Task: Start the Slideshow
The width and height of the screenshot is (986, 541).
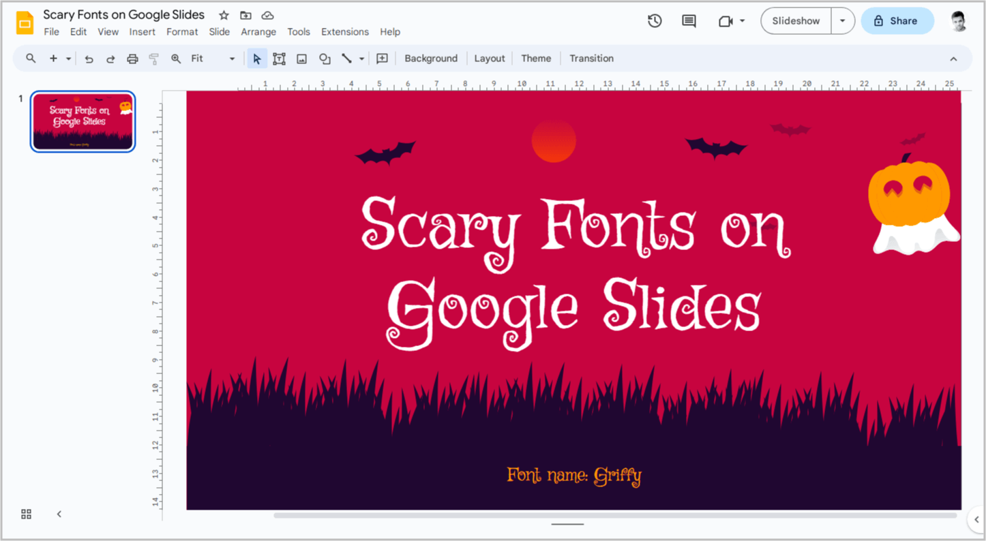Action: [796, 21]
